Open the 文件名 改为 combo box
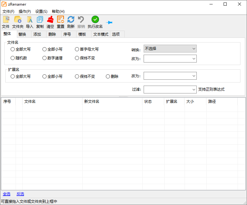The image size is (247, 205). pyautogui.click(x=170, y=58)
